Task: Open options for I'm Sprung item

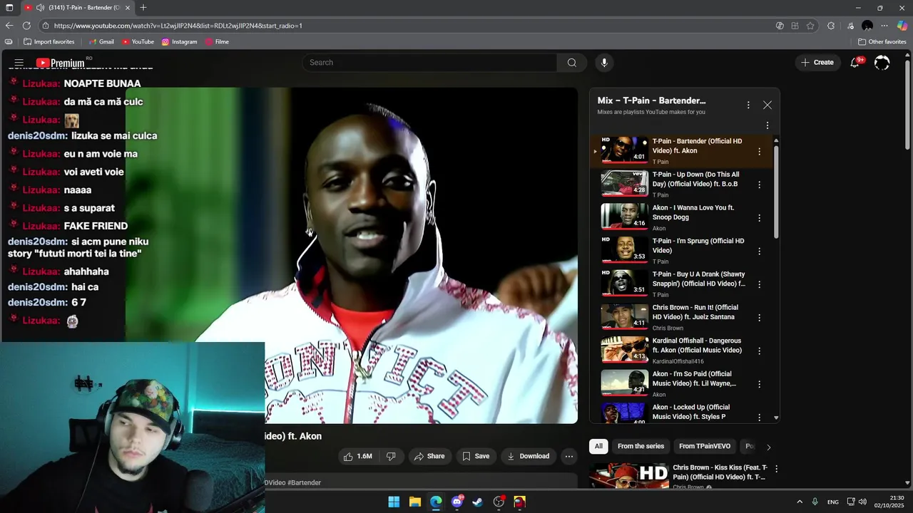Action: point(759,251)
